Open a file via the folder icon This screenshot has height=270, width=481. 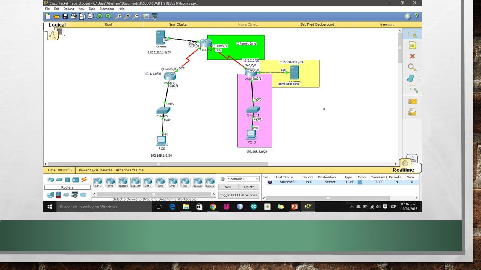56,16
